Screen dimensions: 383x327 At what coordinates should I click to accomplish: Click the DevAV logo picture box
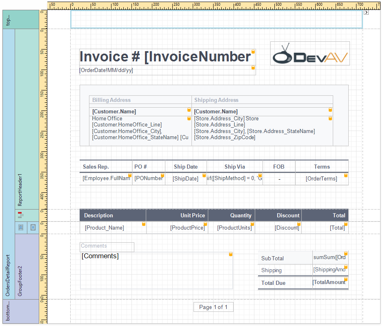point(310,53)
